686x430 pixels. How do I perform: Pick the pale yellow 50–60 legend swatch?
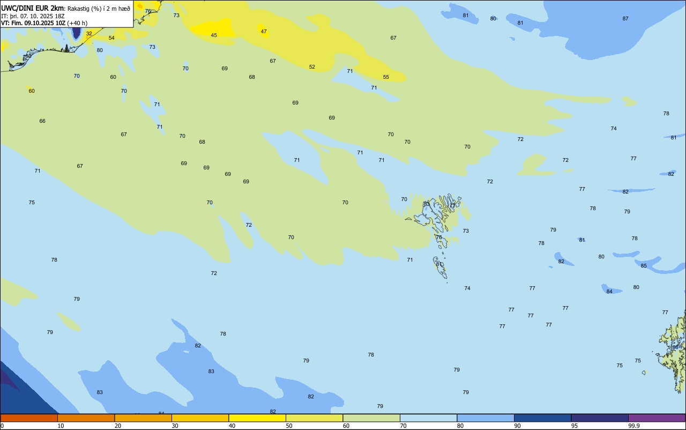[314, 418]
